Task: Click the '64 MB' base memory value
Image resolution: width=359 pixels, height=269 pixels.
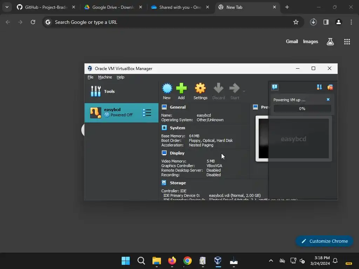Action: (x=194, y=136)
